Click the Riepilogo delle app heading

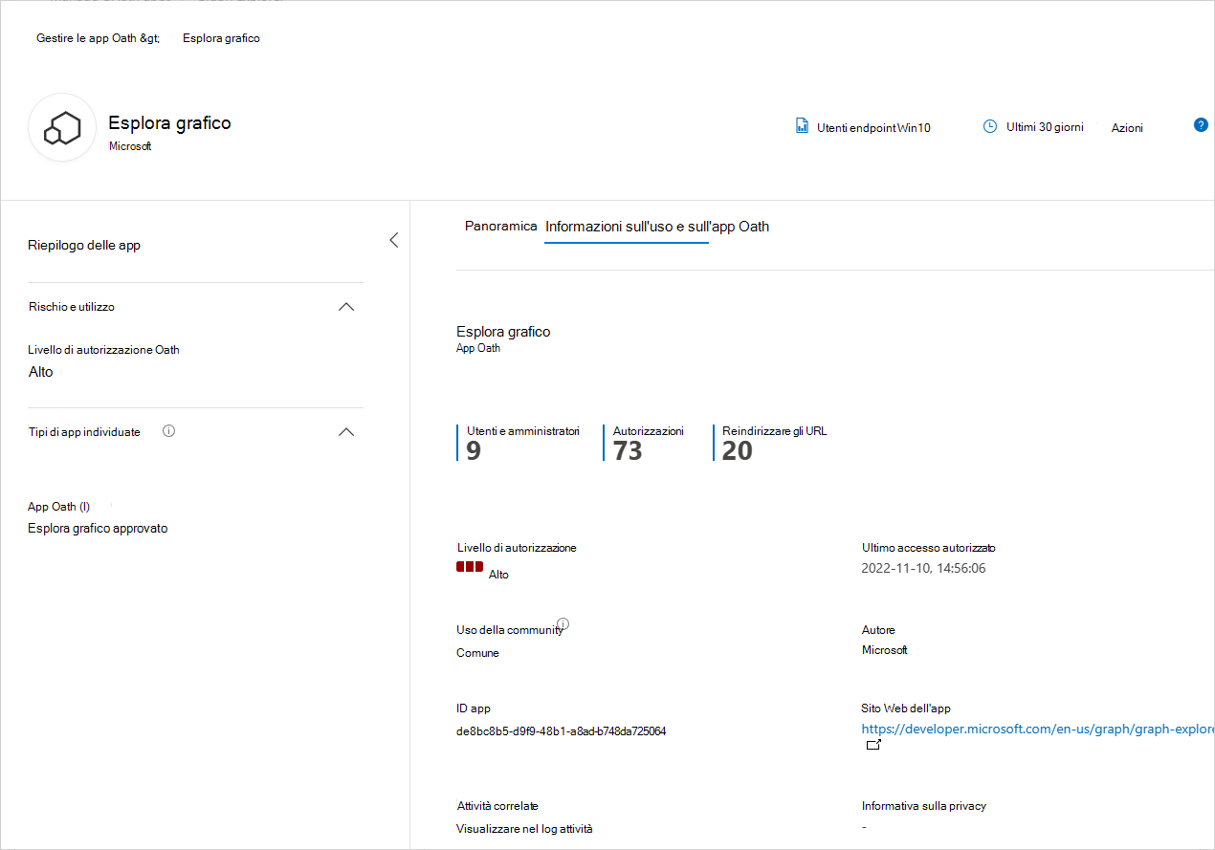click(84, 246)
